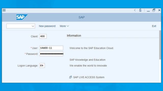The width and height of the screenshot is (163, 91).
Task: Click the SAP title in header bar
Action: click(x=81, y=17)
